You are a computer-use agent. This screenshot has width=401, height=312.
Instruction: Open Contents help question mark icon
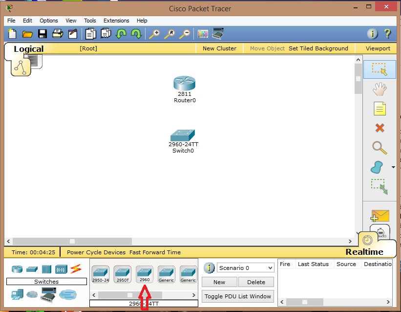coord(387,34)
